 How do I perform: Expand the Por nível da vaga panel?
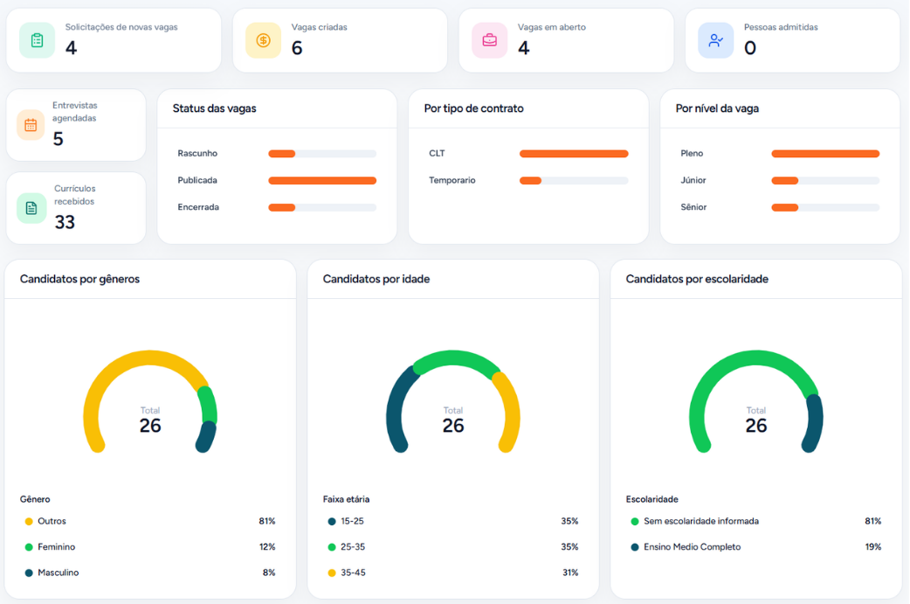click(x=719, y=108)
